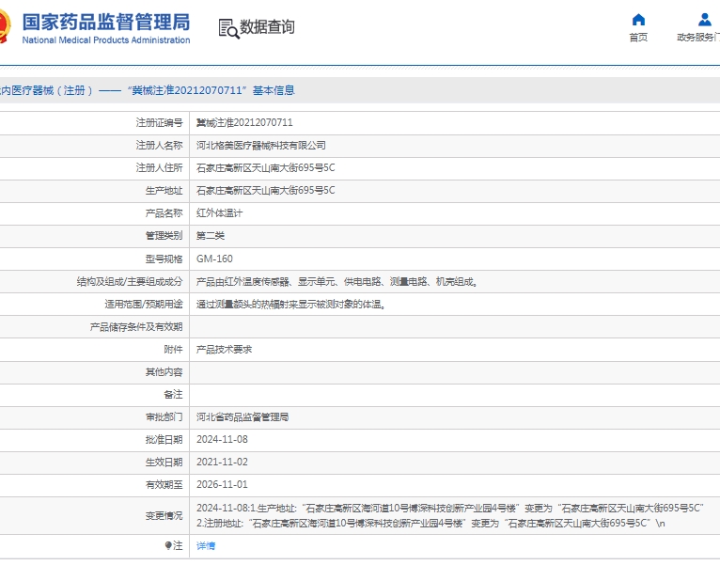Screen dimensions: 720x565
Task: Click National Medical Products Administration text
Action: click(x=106, y=40)
